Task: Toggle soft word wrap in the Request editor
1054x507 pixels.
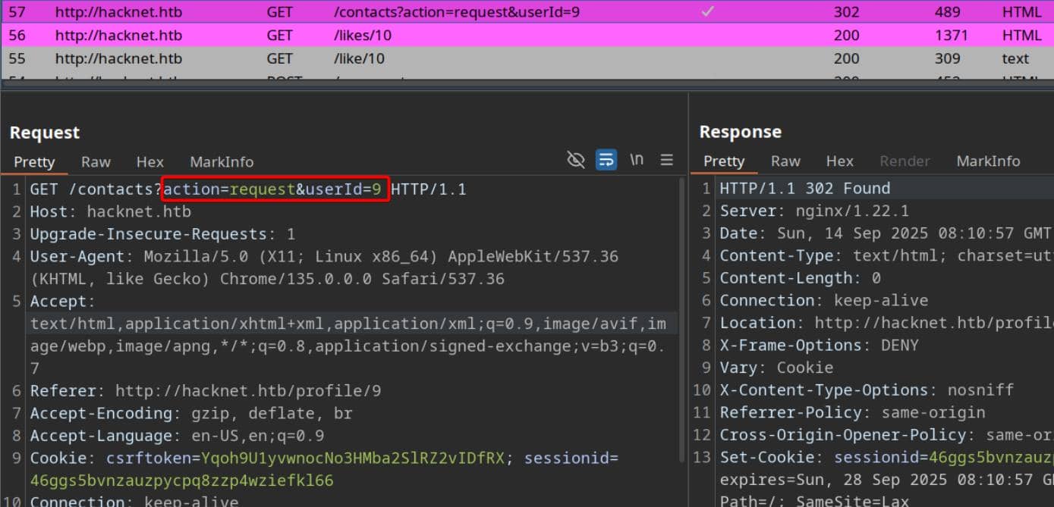Action: point(606,160)
